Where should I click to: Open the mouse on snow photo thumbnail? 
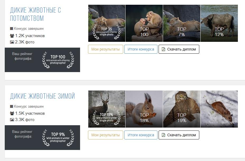point(219,109)
